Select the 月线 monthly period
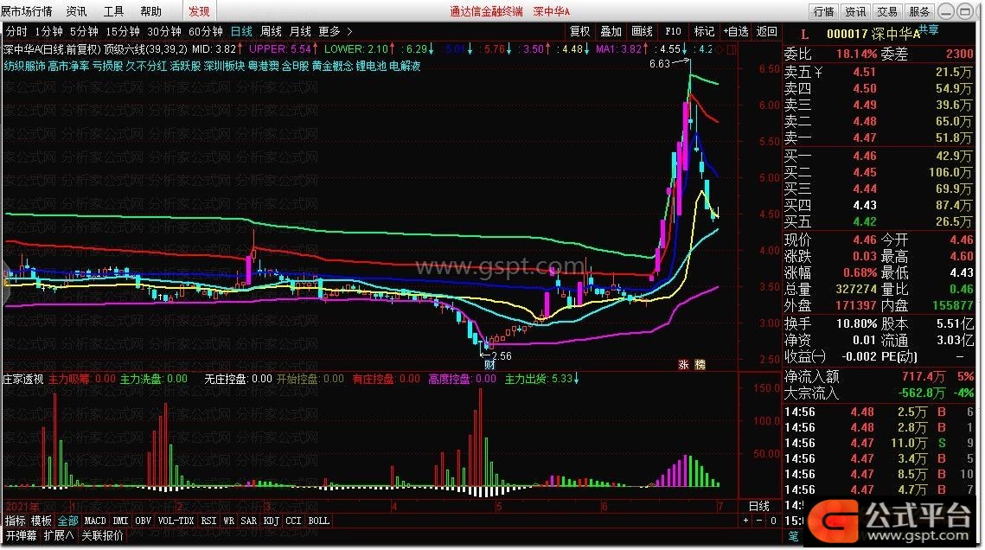This screenshot has height=550, width=985. (300, 31)
